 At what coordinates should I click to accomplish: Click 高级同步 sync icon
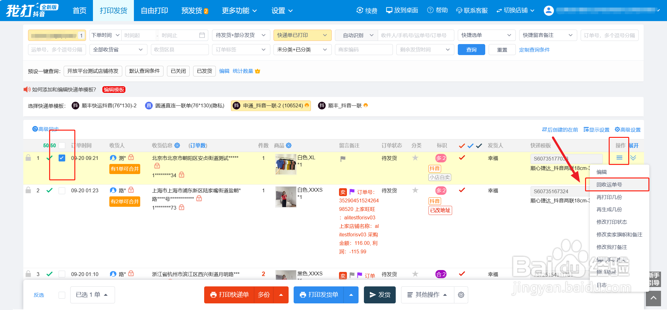click(x=35, y=129)
